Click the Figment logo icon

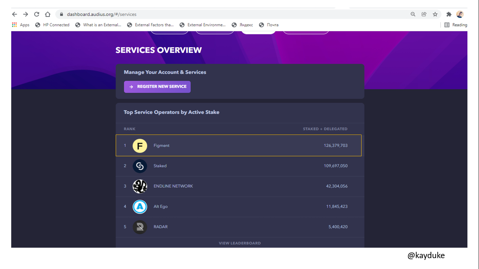coord(140,146)
